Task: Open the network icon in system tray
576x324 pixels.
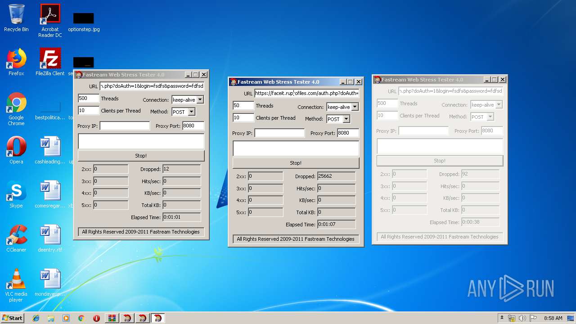Action: pos(512,318)
